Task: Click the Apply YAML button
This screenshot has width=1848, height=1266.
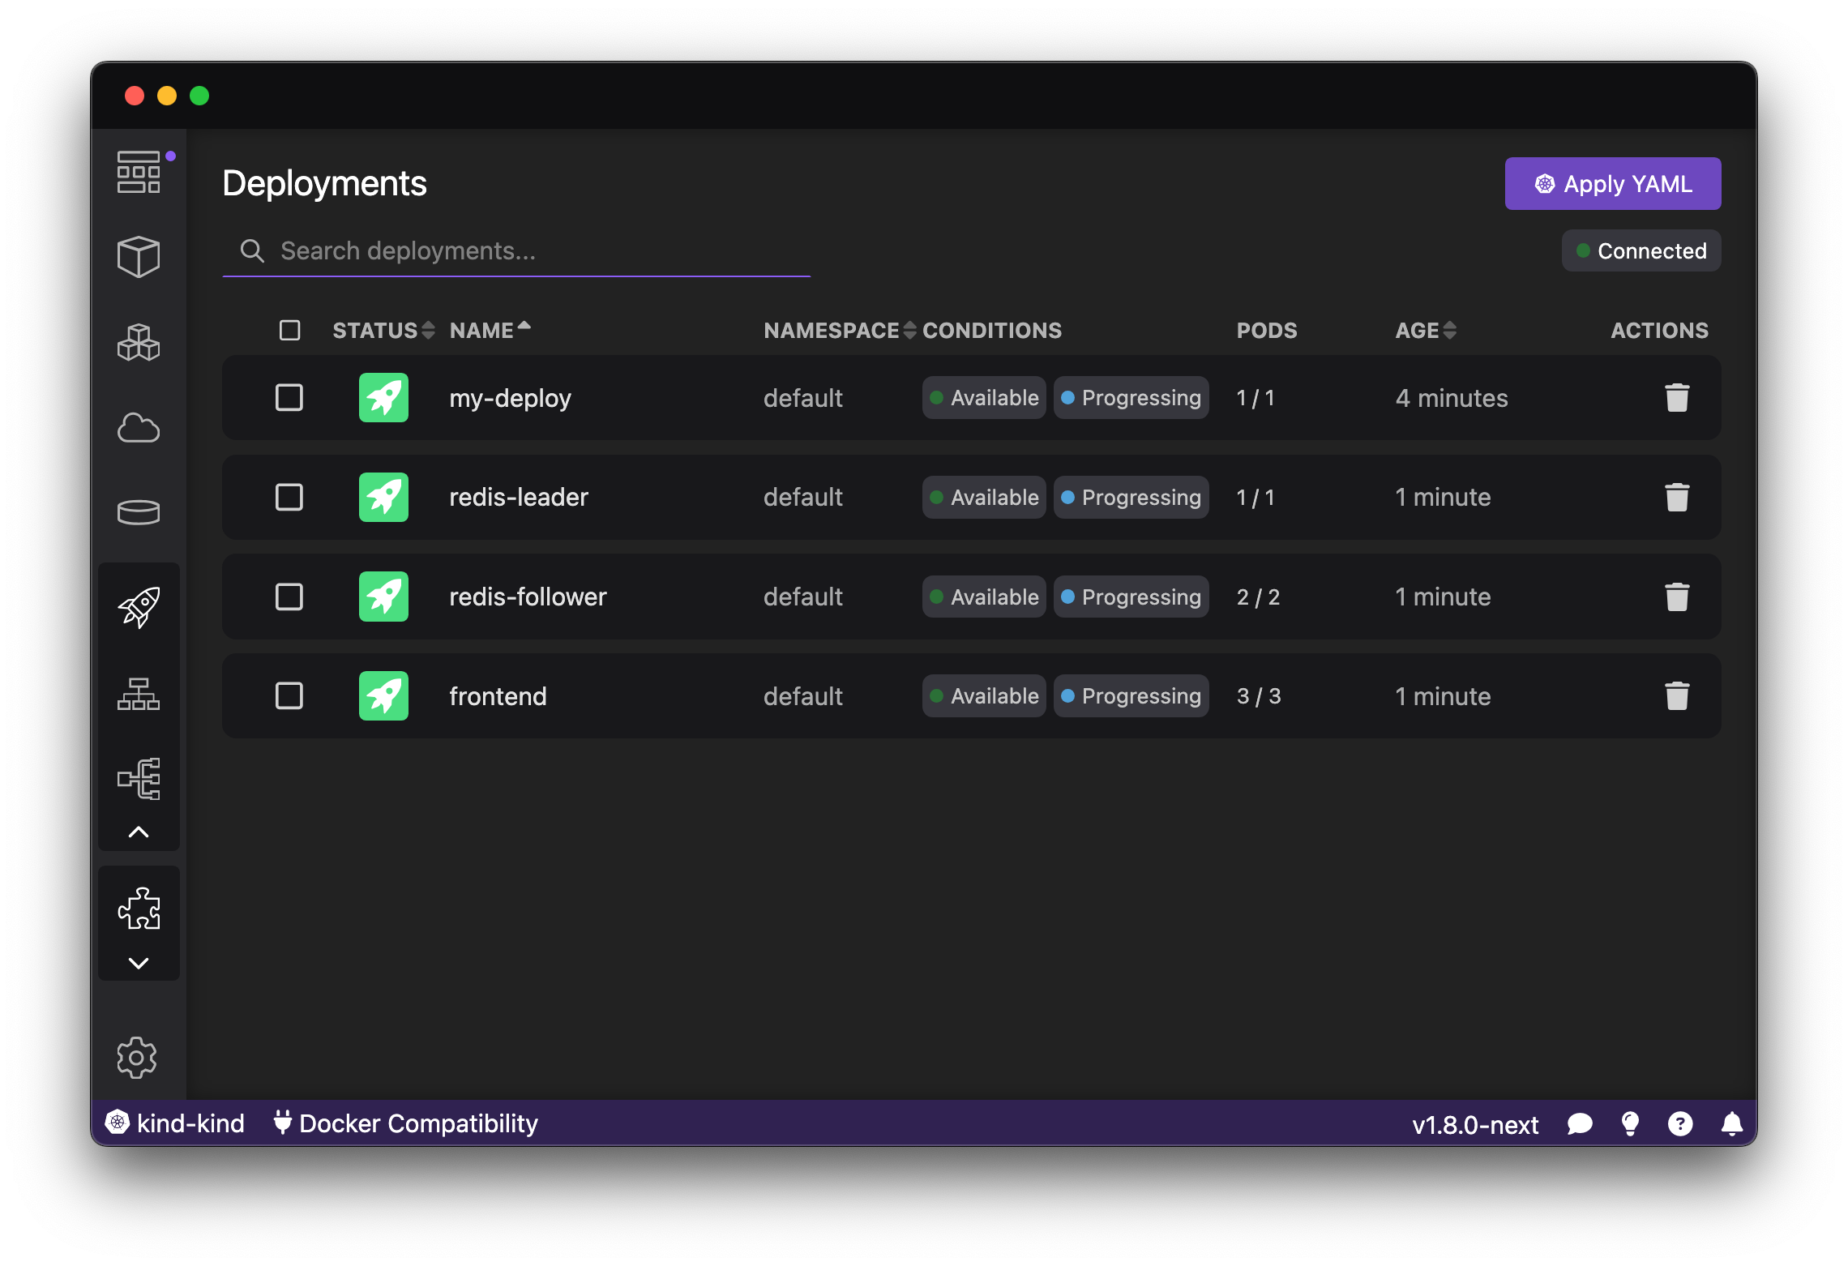Action: 1611,183
